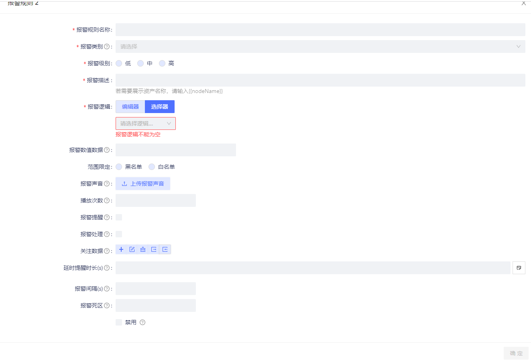Click the 确定 button
531x362 pixels.
point(516,353)
